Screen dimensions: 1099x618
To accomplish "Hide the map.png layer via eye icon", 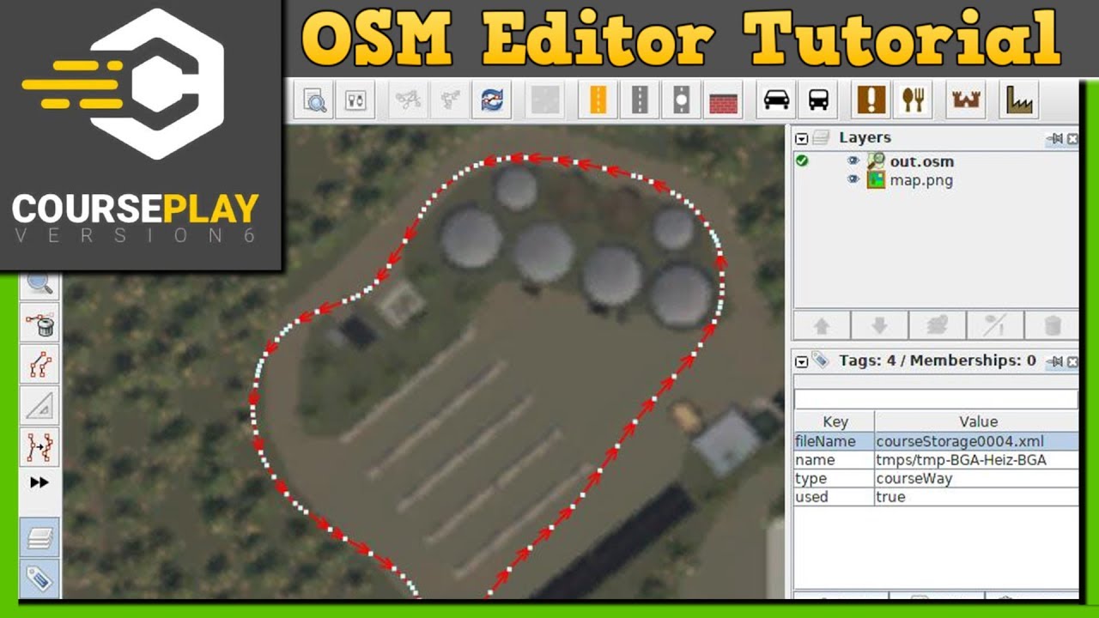I will pos(853,180).
